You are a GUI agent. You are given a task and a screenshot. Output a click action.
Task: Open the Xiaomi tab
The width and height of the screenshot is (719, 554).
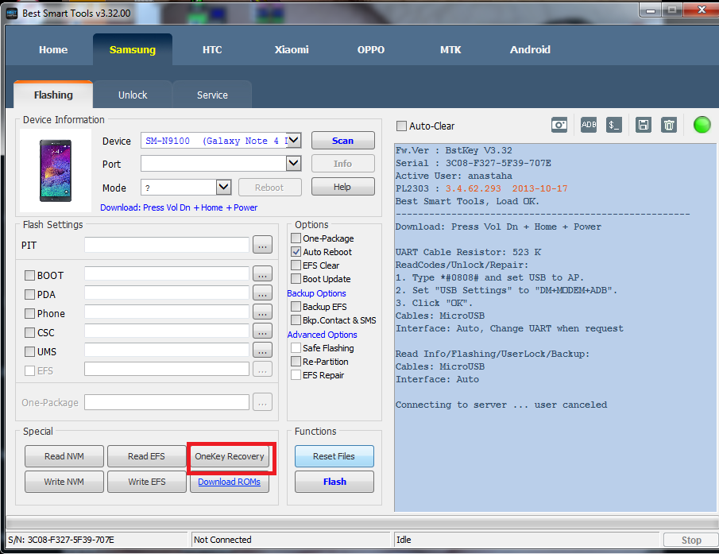click(x=292, y=49)
